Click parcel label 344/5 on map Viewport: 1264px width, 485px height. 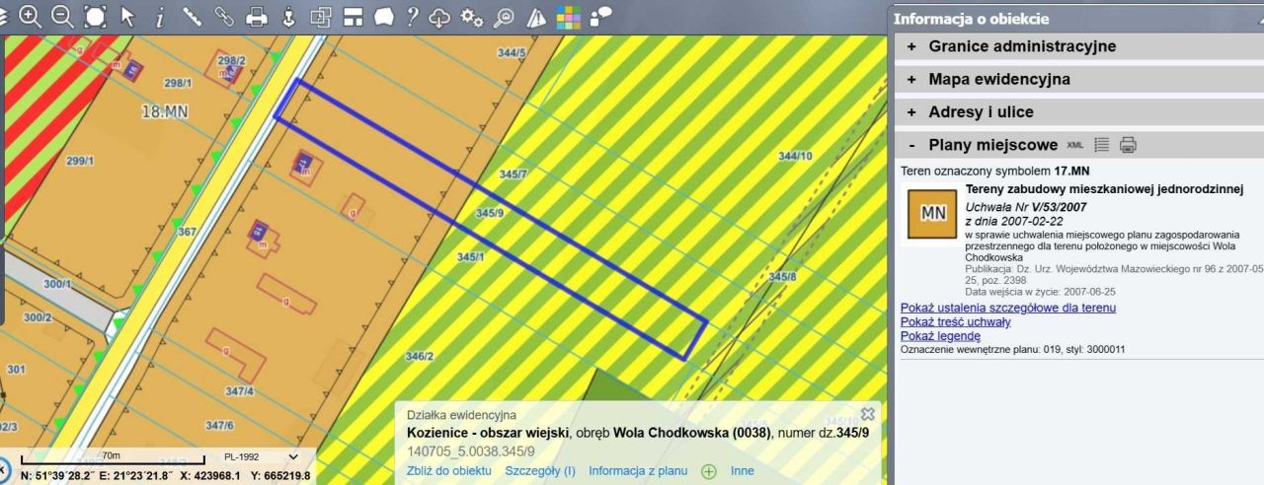(513, 52)
